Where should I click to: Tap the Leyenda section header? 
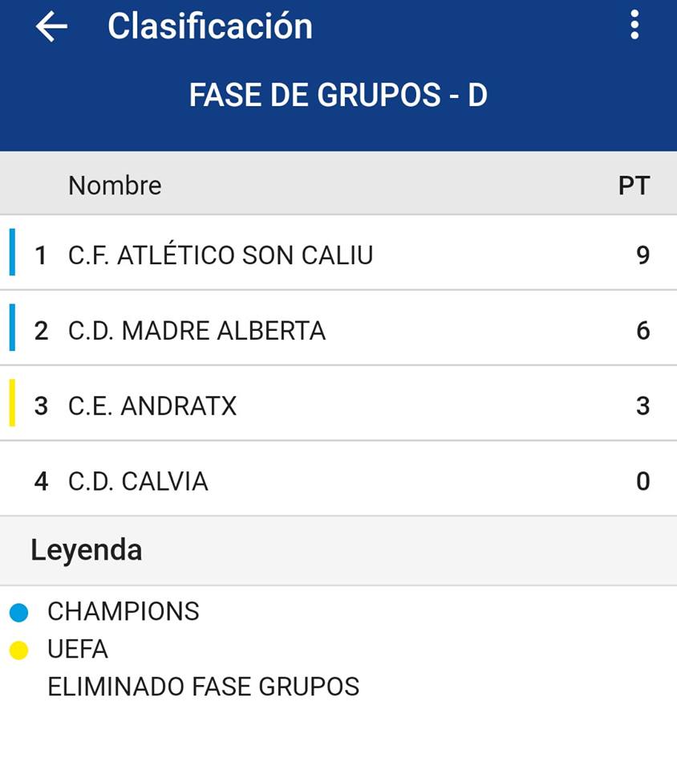coord(87,550)
